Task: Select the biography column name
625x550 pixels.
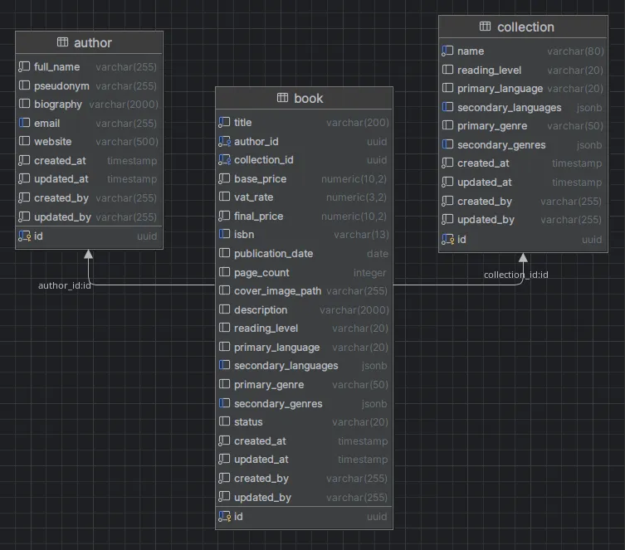Action: [x=58, y=105]
